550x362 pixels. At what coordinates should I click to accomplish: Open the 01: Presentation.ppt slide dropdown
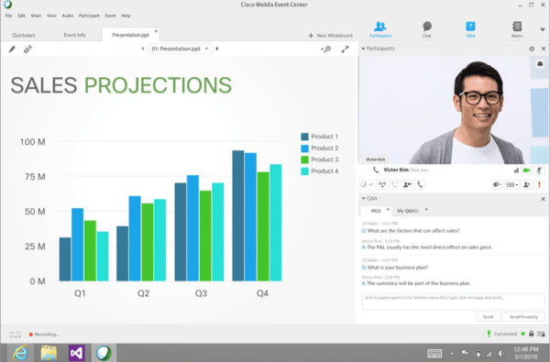coord(181,49)
